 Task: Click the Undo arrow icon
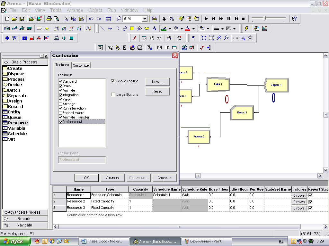[x=91, y=19]
